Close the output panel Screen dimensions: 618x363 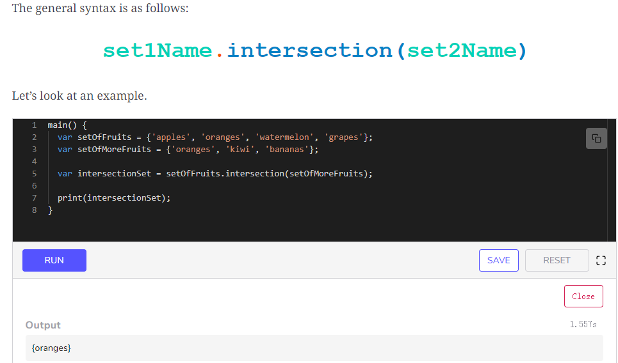[583, 296]
